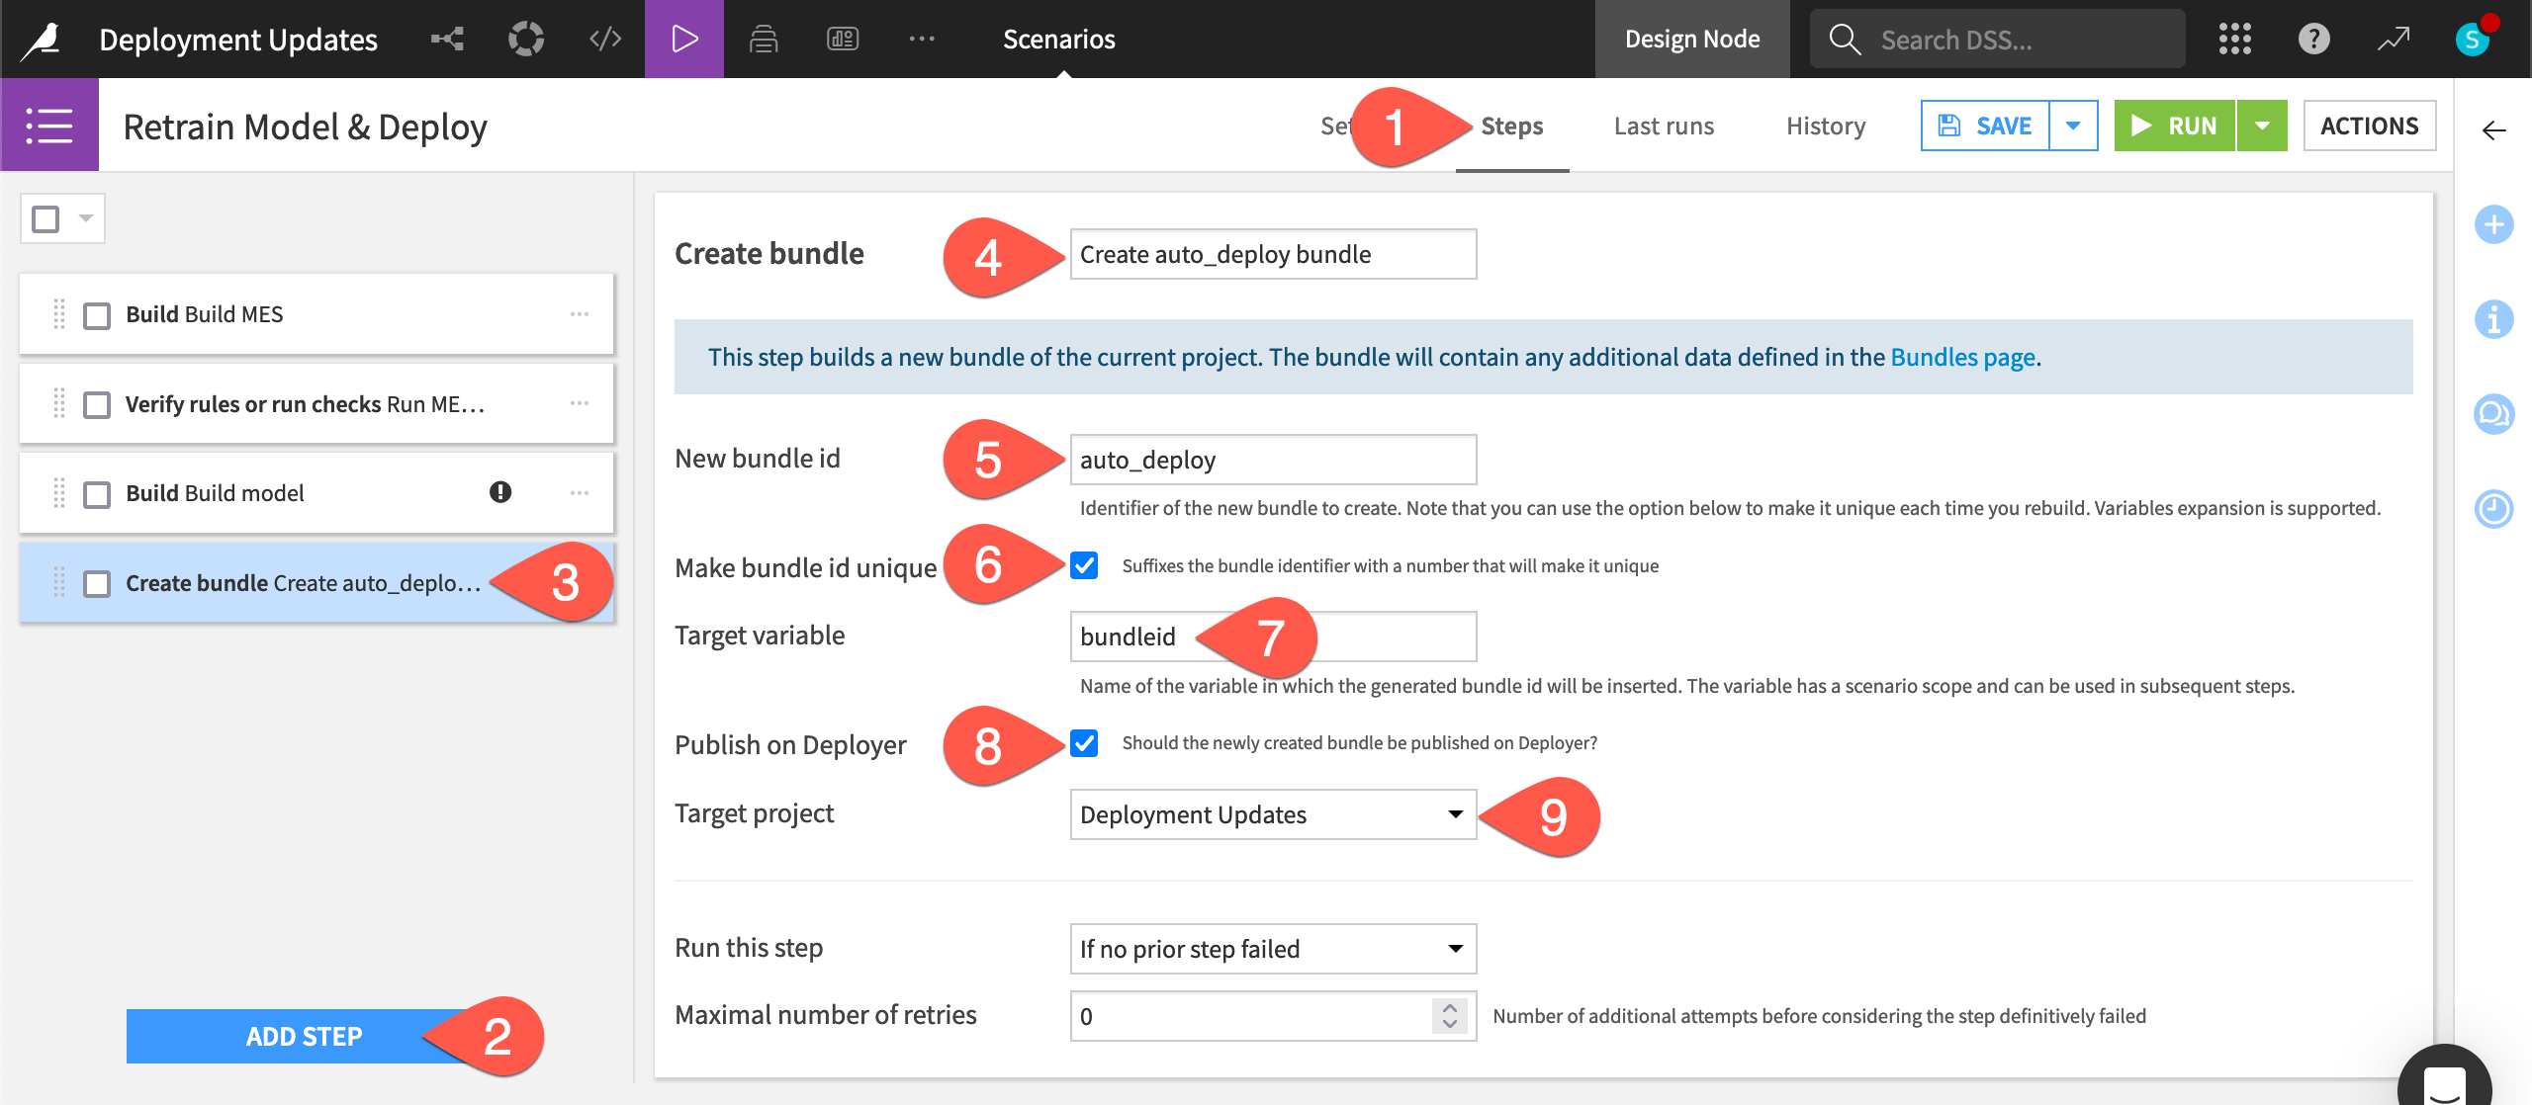
Task: Click the ADD STEP button
Action: [304, 1036]
